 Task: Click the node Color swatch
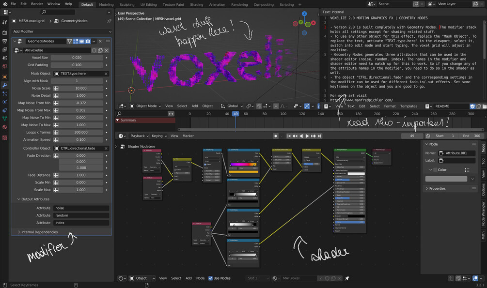coord(446,179)
